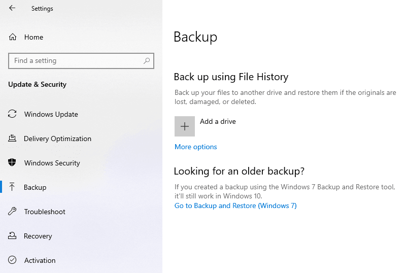Click the back arrow icon

(x=12, y=8)
